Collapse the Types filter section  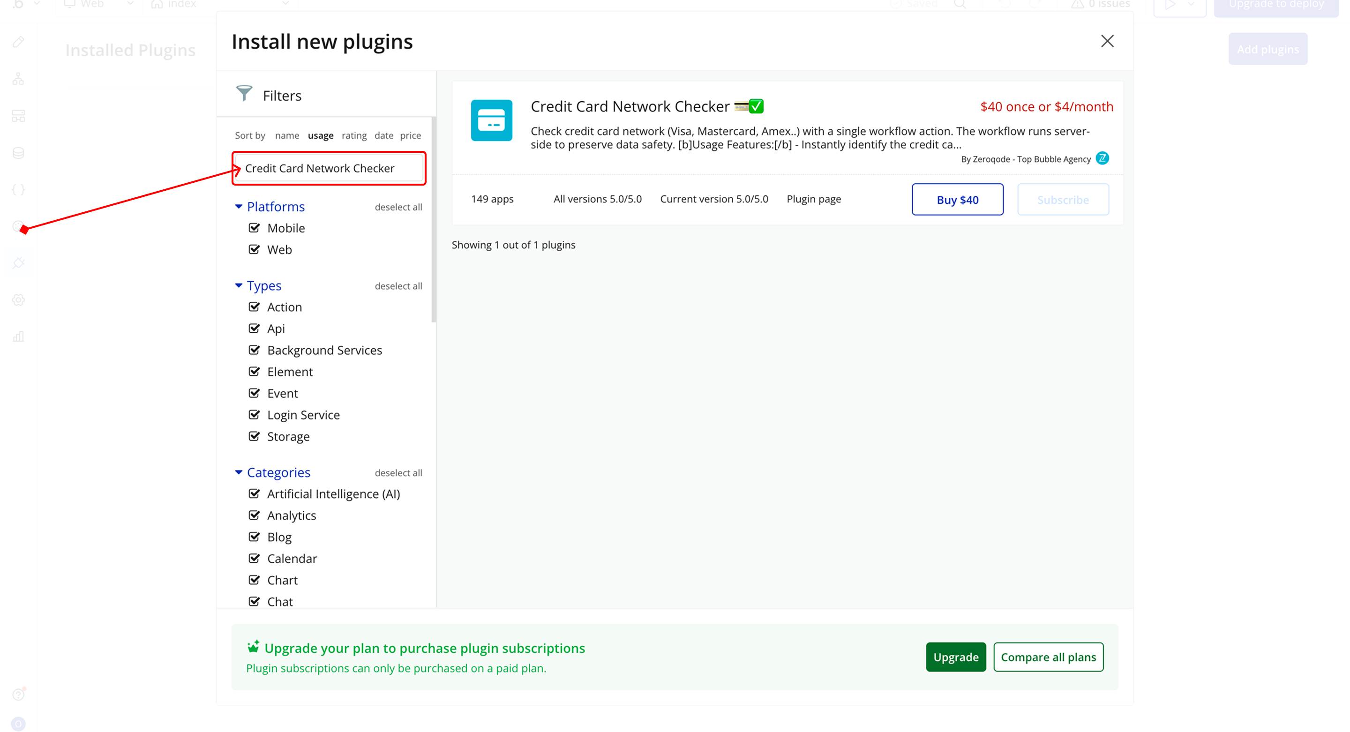[239, 285]
